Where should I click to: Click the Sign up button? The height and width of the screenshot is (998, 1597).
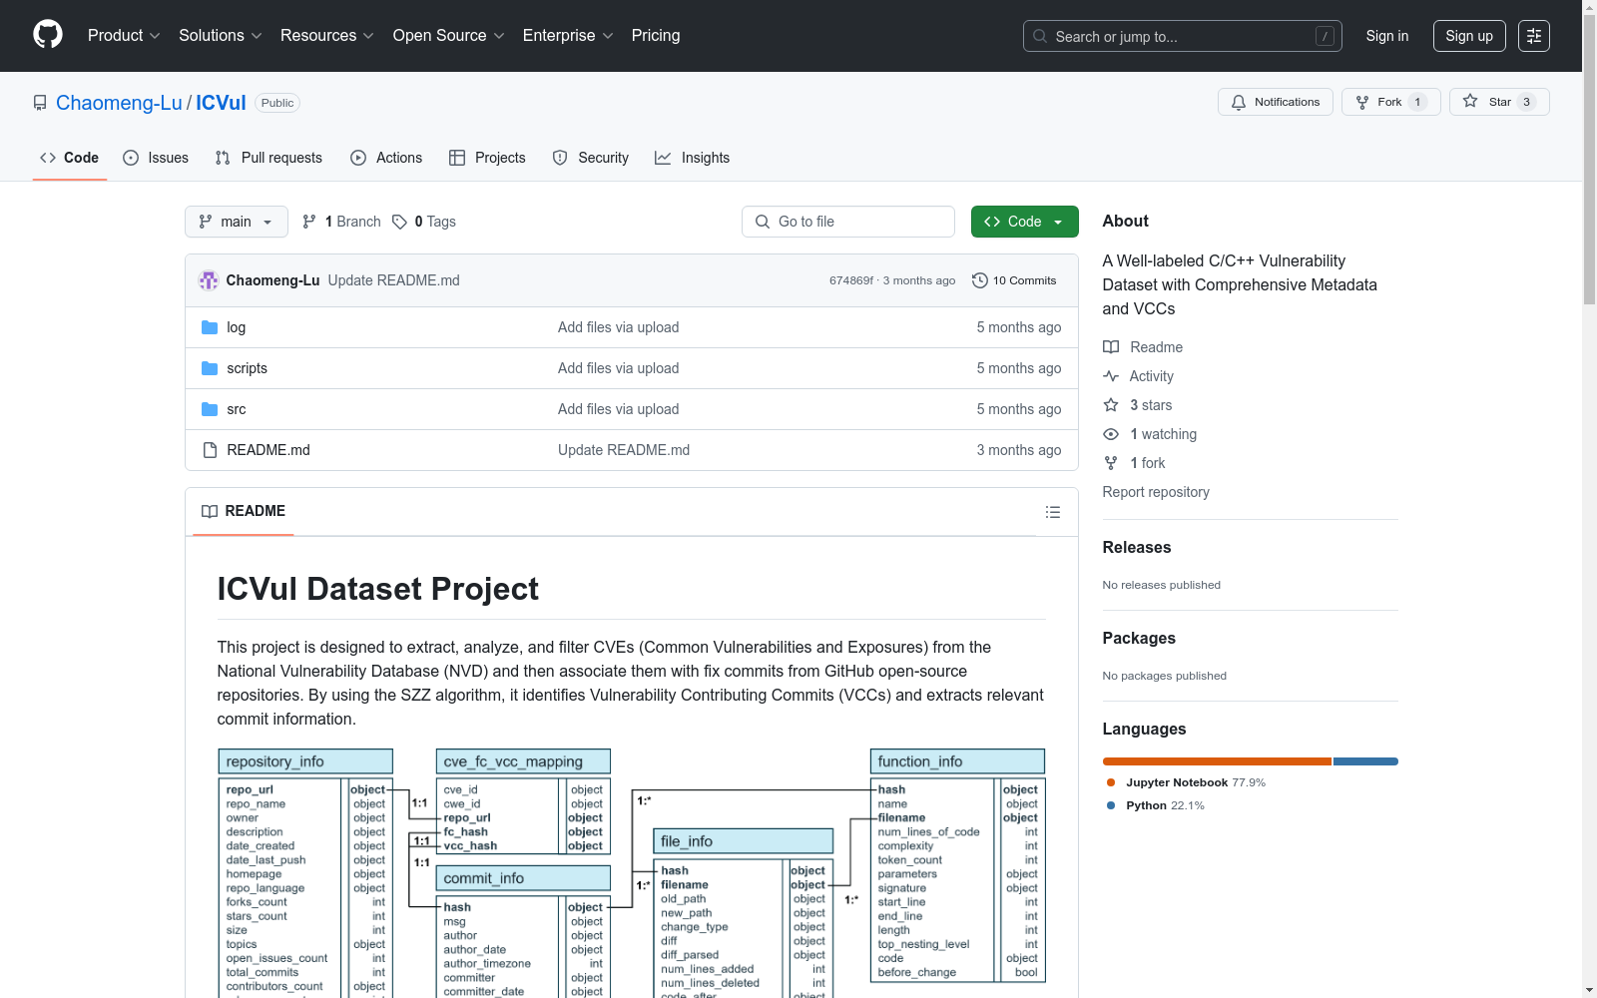1469,36
